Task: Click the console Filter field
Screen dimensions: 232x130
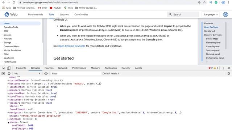Action: (x=76, y=74)
